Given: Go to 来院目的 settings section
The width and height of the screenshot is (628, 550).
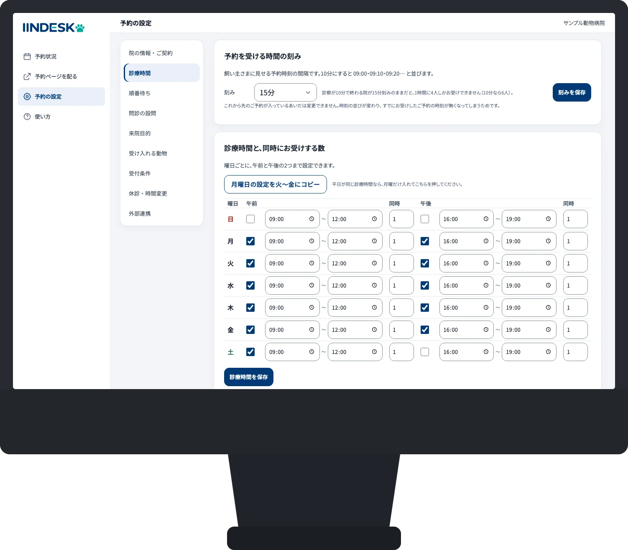Looking at the screenshot, I should point(162,133).
